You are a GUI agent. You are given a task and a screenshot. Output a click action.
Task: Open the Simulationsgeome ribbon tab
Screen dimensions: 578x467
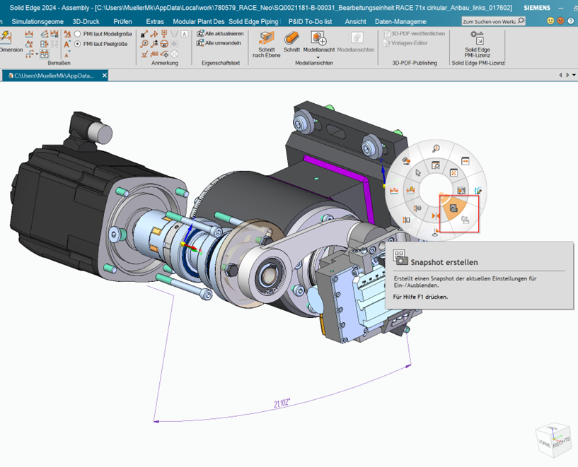(37, 22)
